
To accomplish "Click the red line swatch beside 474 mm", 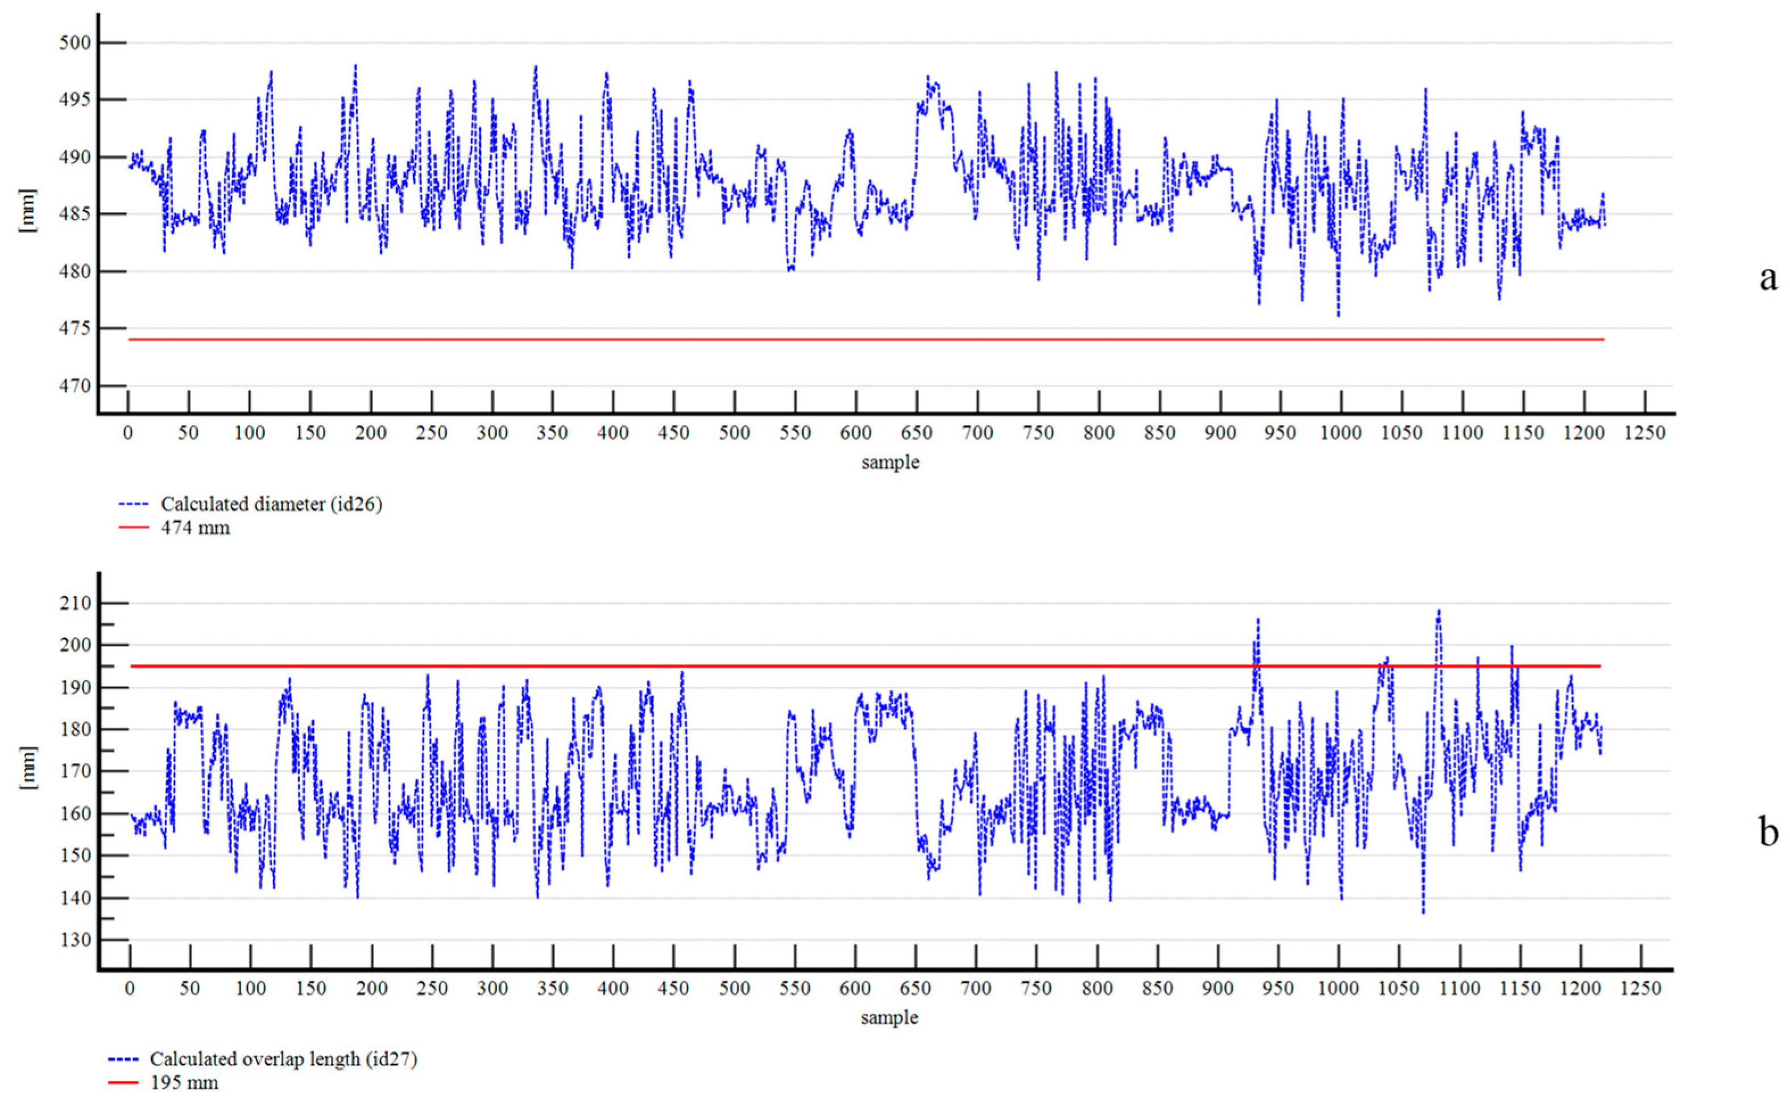I will (x=133, y=527).
